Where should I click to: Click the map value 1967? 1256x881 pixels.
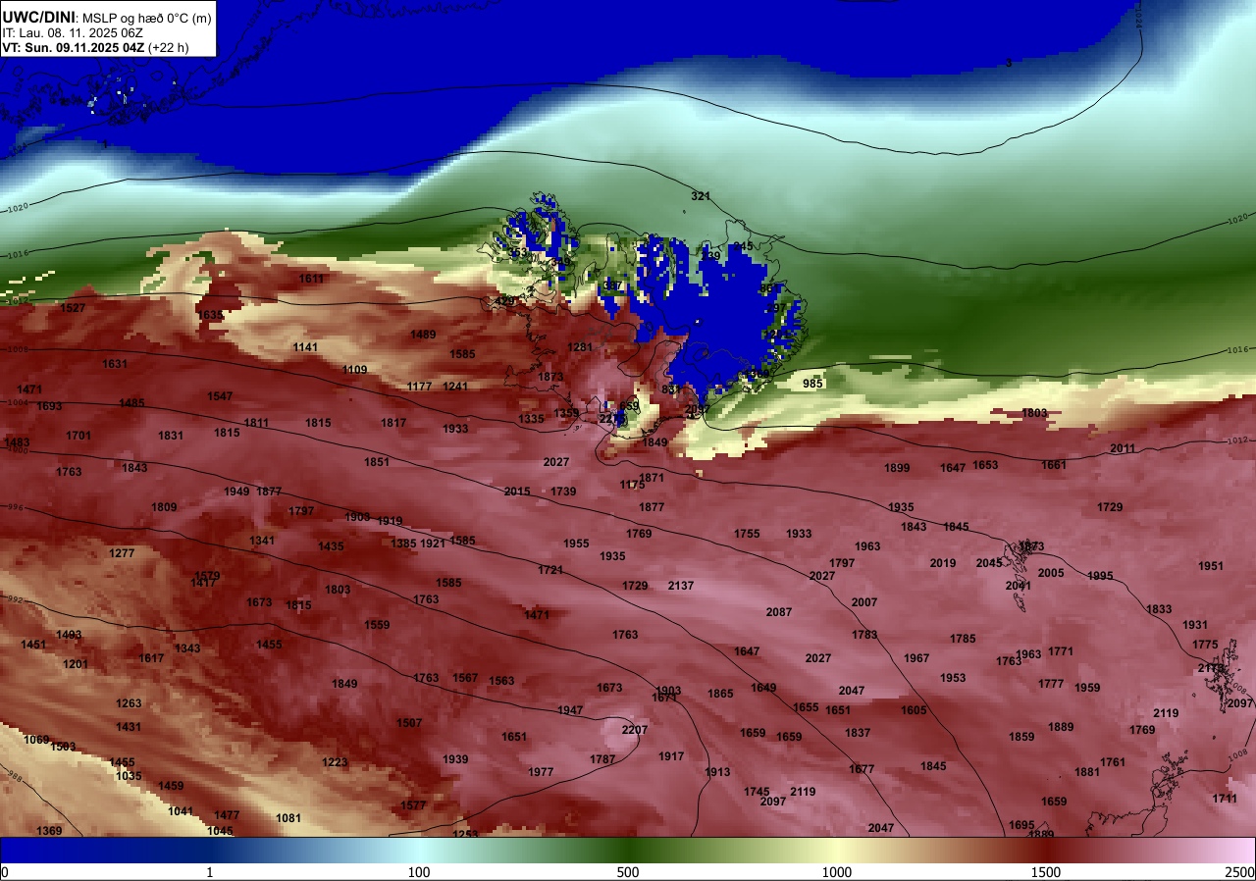click(916, 658)
